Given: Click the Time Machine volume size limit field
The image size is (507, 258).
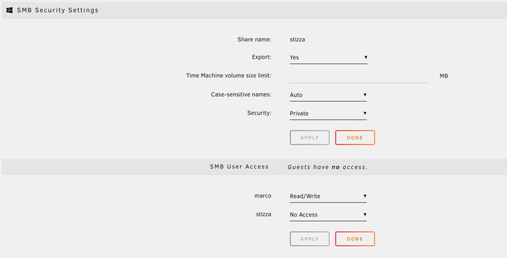Looking at the screenshot, I should click(x=359, y=77).
